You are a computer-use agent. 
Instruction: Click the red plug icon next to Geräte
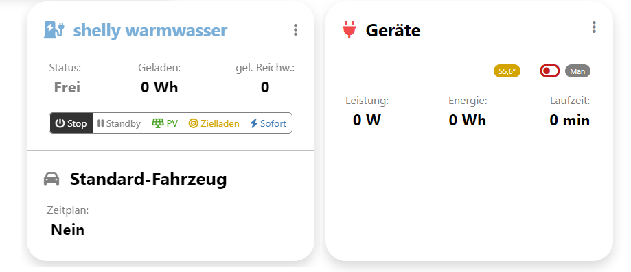coord(349,30)
